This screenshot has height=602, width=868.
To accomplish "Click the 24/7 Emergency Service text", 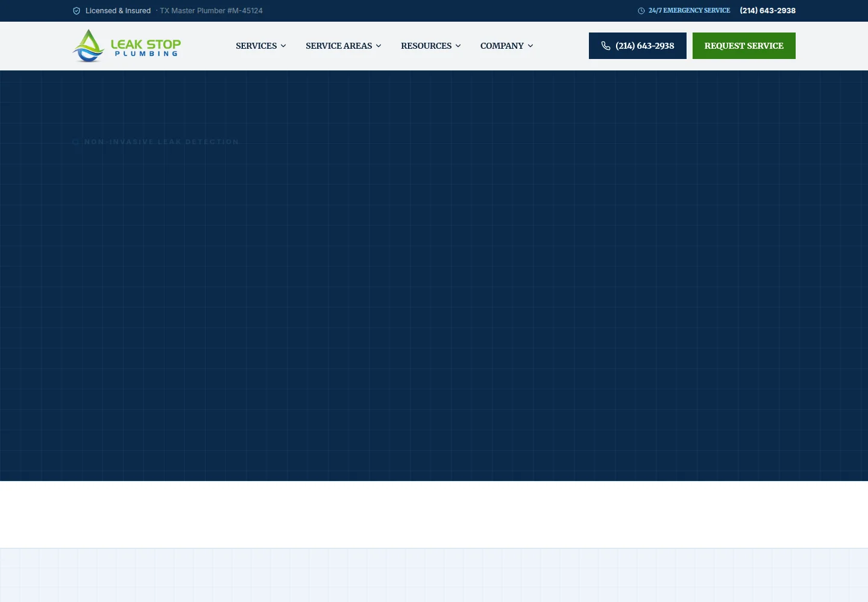I will coord(689,11).
